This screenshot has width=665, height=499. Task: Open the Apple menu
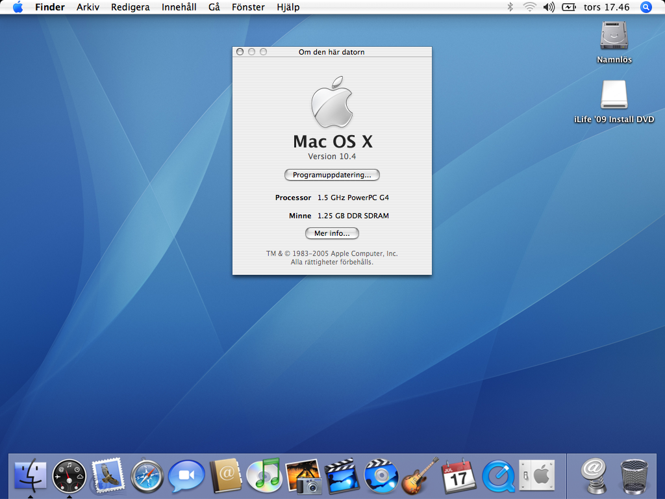(18, 7)
